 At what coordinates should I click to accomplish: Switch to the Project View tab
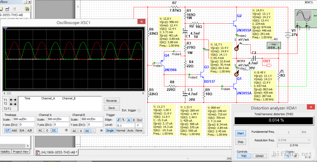[21, 151]
